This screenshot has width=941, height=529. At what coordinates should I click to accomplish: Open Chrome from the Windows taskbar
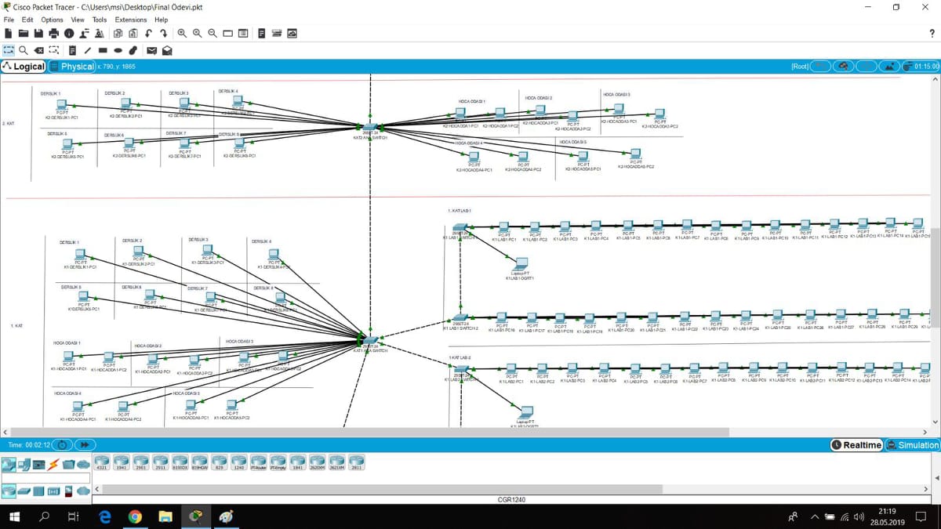coord(135,516)
